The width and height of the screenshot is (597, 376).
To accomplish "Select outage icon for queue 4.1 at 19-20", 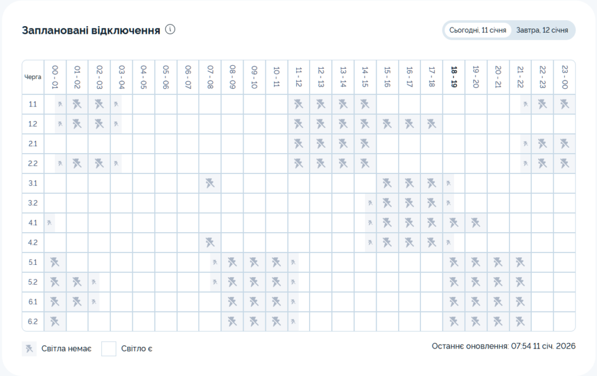I will pyautogui.click(x=476, y=223).
